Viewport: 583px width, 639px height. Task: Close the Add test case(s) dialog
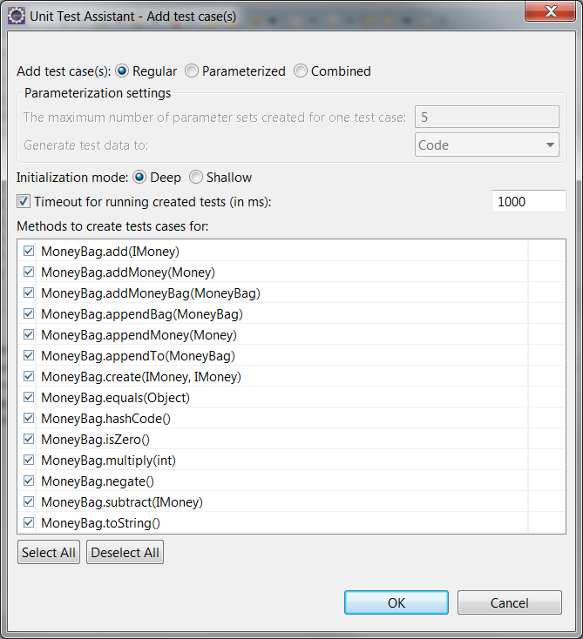[551, 11]
